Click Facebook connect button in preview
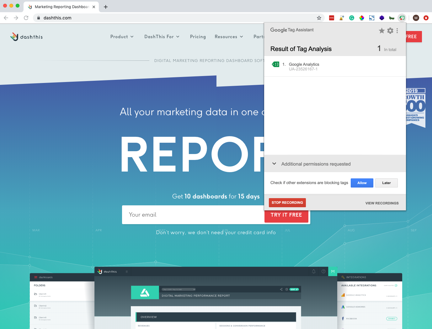The image size is (432, 329). tap(392, 319)
